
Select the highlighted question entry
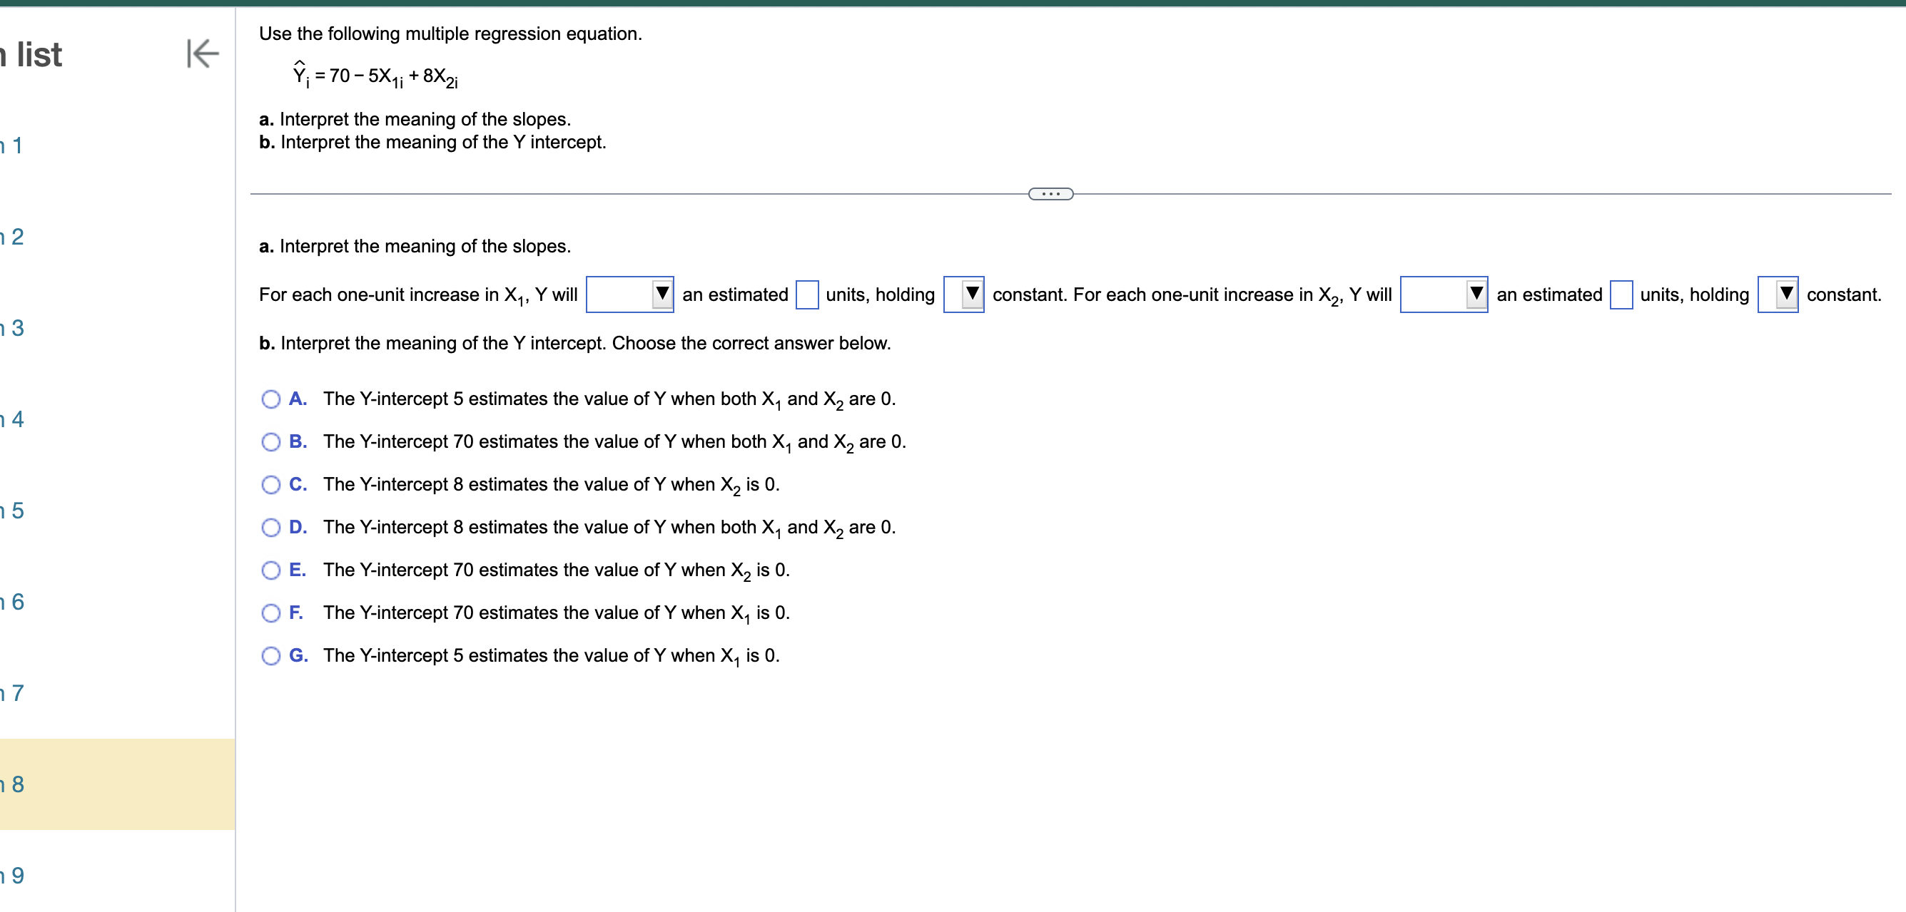point(13,786)
